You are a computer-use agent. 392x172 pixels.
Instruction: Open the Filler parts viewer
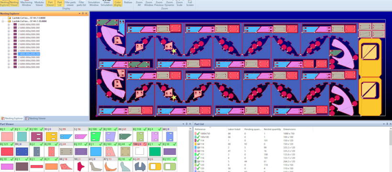(70, 3)
